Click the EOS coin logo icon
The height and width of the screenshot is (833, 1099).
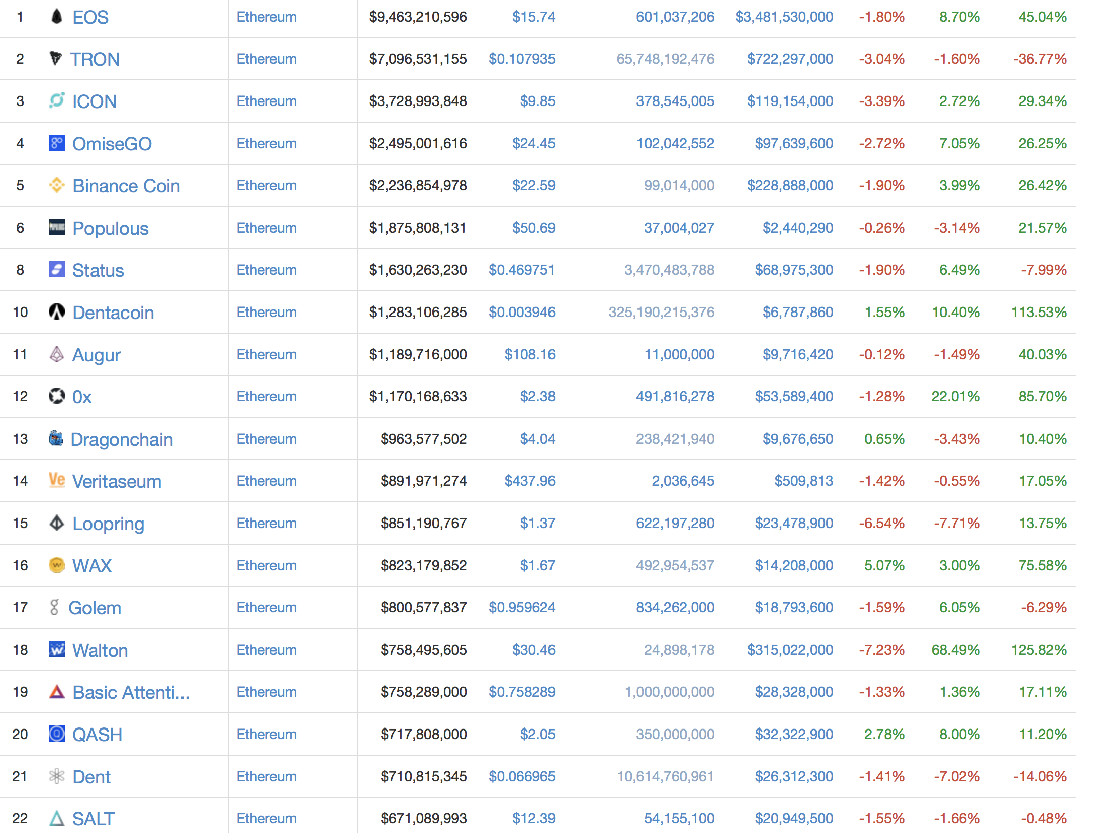click(57, 17)
